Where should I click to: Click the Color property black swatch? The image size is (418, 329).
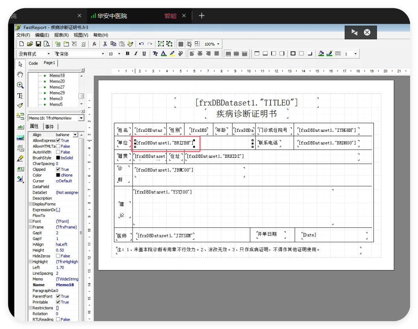pyautogui.click(x=58, y=175)
